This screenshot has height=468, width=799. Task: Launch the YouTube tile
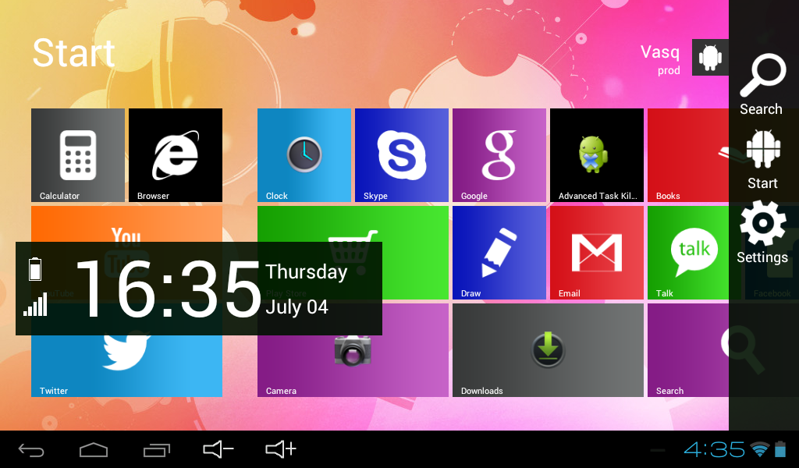[127, 224]
